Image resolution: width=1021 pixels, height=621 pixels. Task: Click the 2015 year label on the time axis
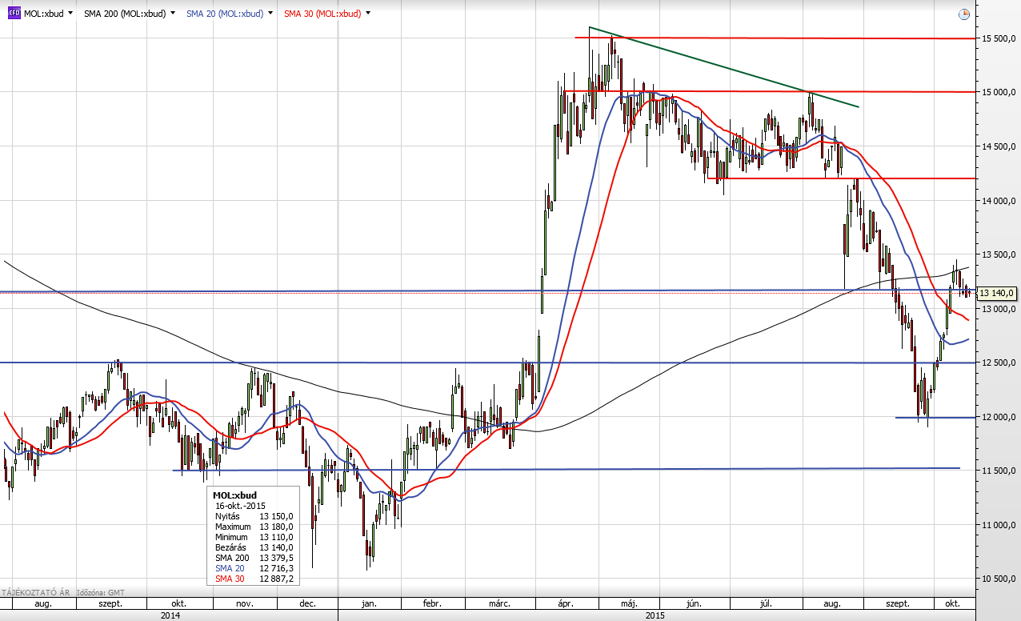coord(655,615)
